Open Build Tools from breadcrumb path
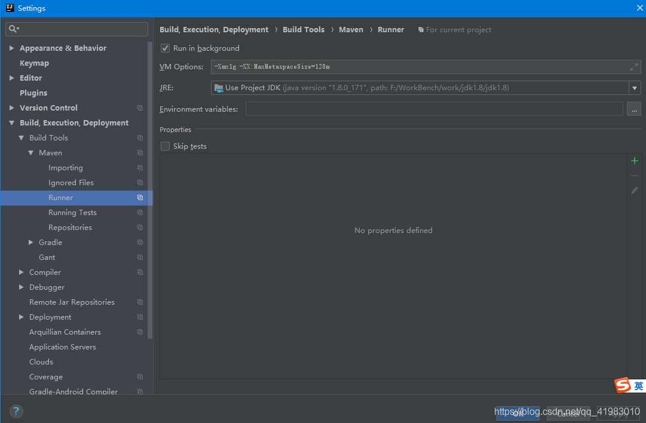The height and width of the screenshot is (423, 646). 303,29
